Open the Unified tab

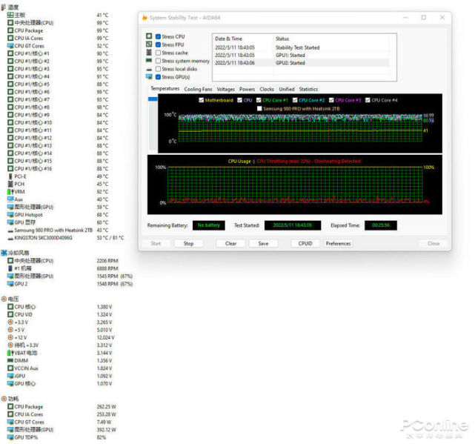click(x=287, y=89)
